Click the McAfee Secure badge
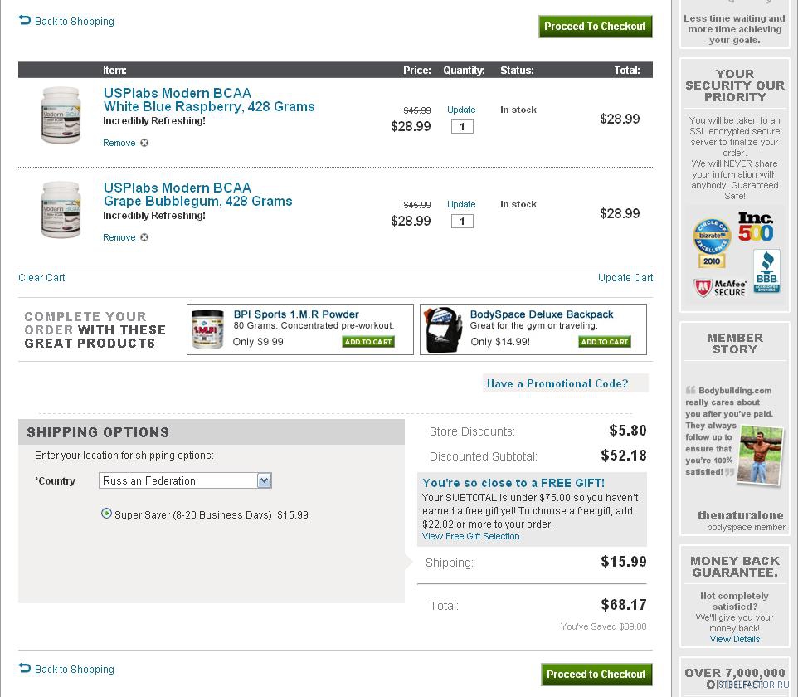This screenshot has width=798, height=697. pyautogui.click(x=719, y=287)
